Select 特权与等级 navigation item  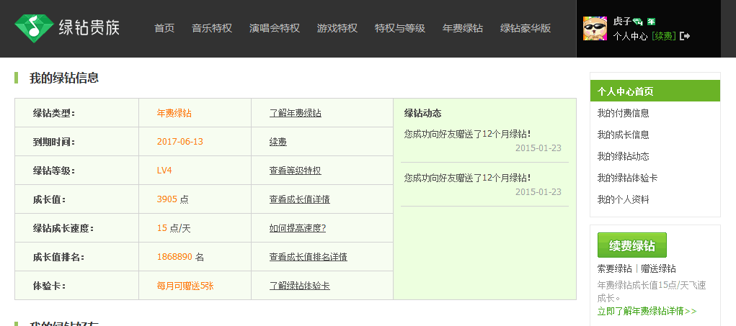coord(400,28)
